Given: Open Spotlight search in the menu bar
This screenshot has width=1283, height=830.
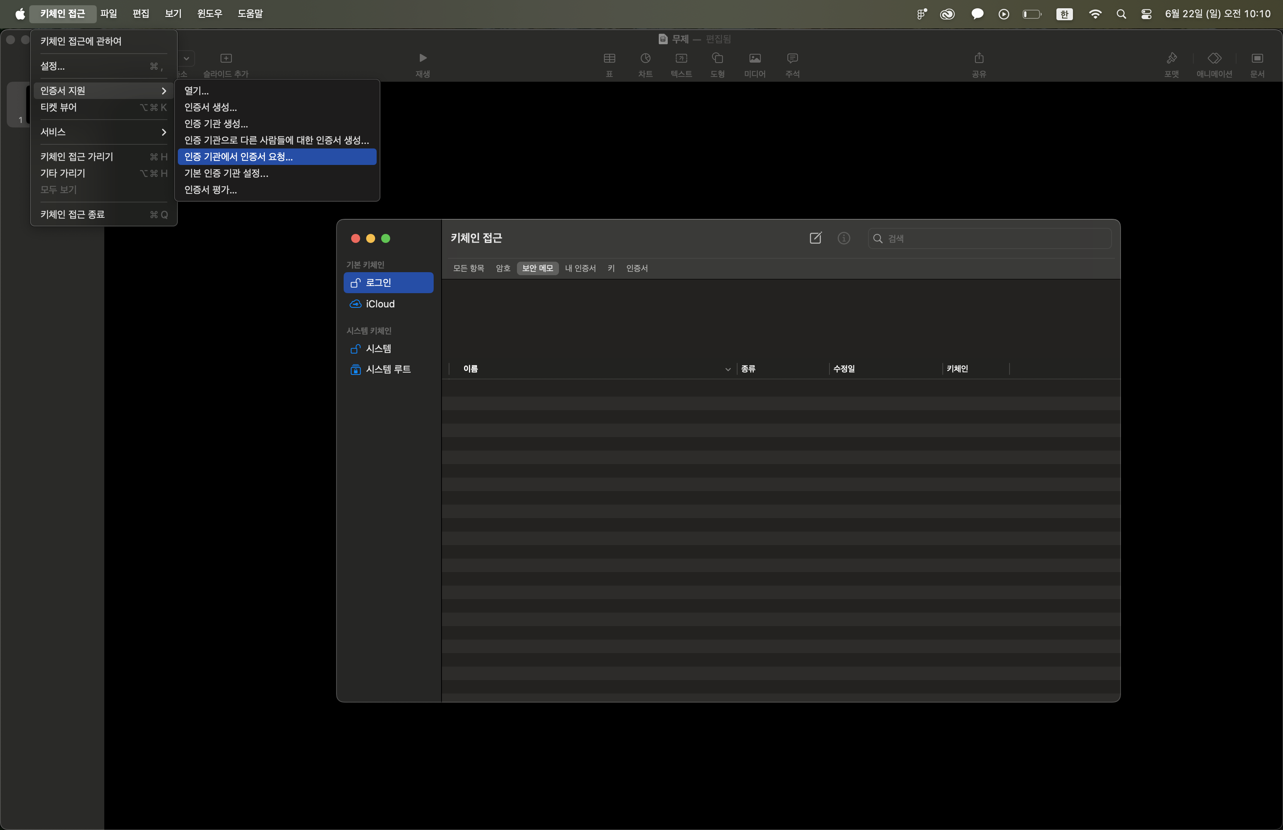Looking at the screenshot, I should coord(1121,14).
